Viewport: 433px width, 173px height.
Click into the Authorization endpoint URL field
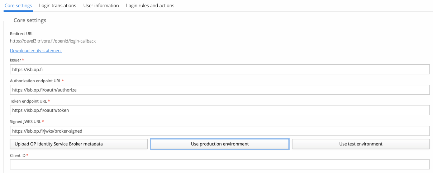click(x=220, y=90)
